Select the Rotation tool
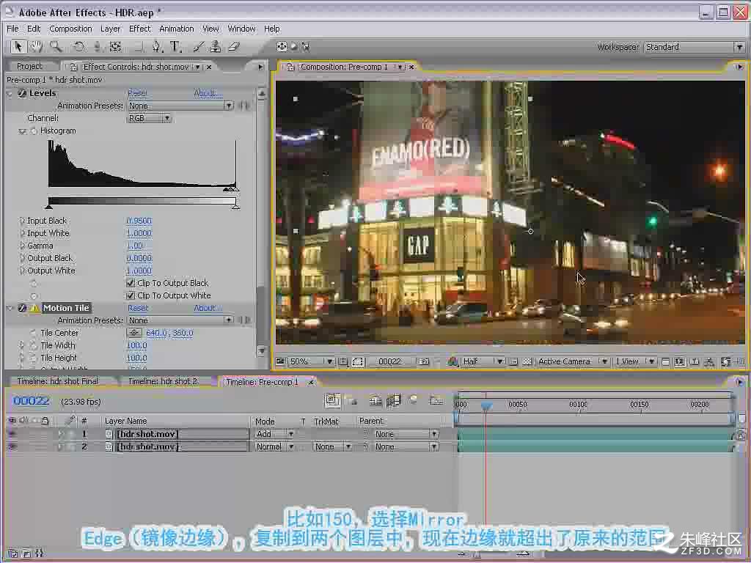751x563 pixels. coord(78,46)
